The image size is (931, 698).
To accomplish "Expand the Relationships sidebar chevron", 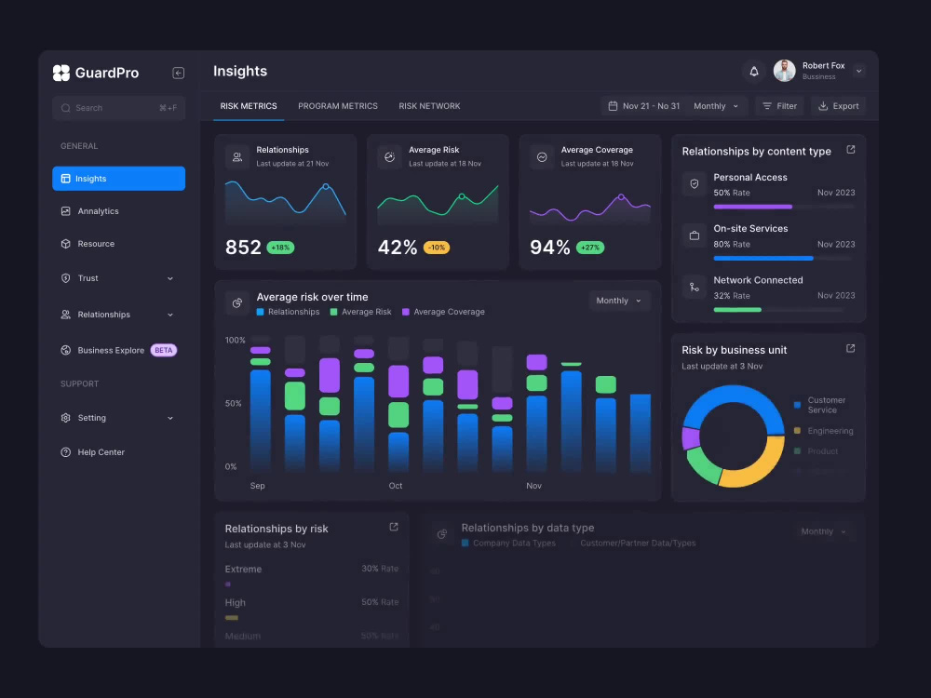I will coord(170,315).
